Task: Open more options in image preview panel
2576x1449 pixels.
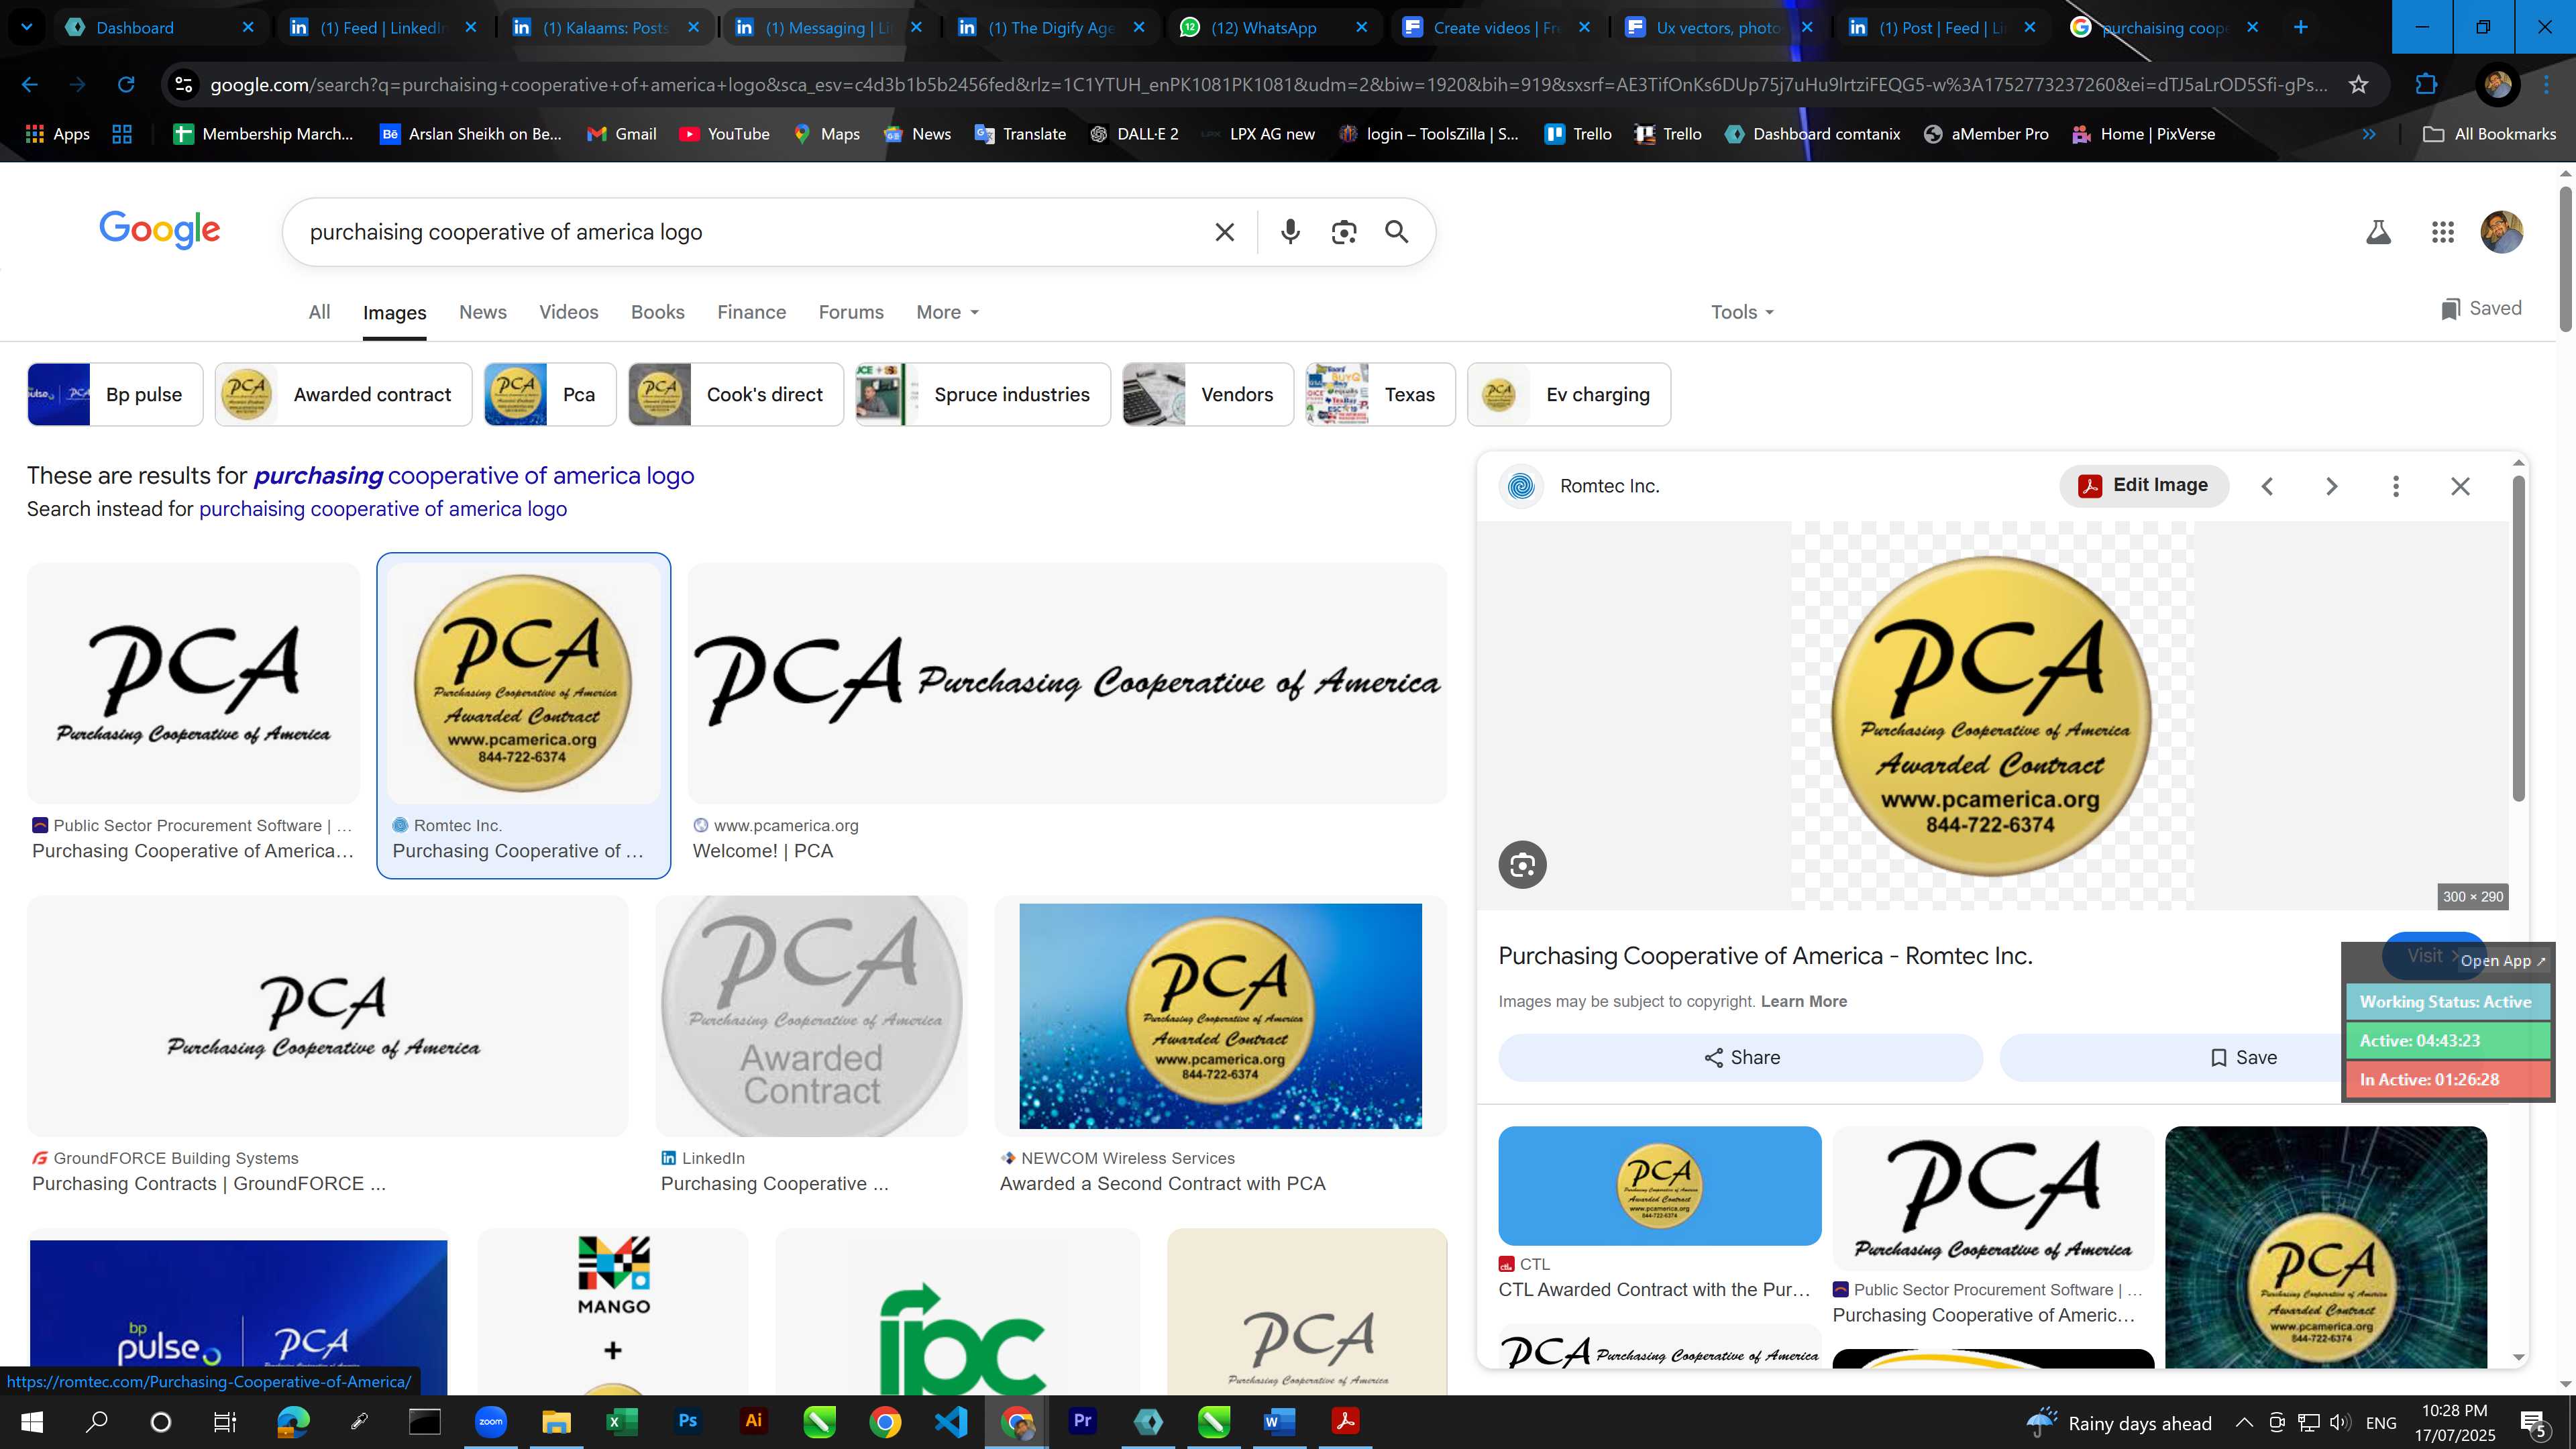Action: coord(2395,486)
